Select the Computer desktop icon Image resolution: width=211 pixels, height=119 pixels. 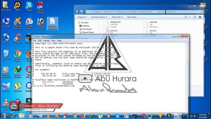coord(6,22)
